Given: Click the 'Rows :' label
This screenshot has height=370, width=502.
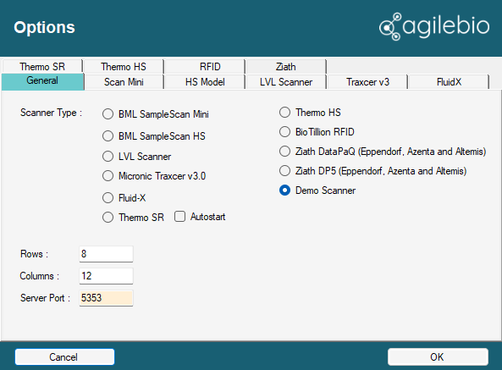Looking at the screenshot, I should [34, 254].
